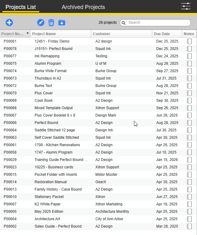Focus the Search input field
197x235 pixels.
(x=155, y=23)
